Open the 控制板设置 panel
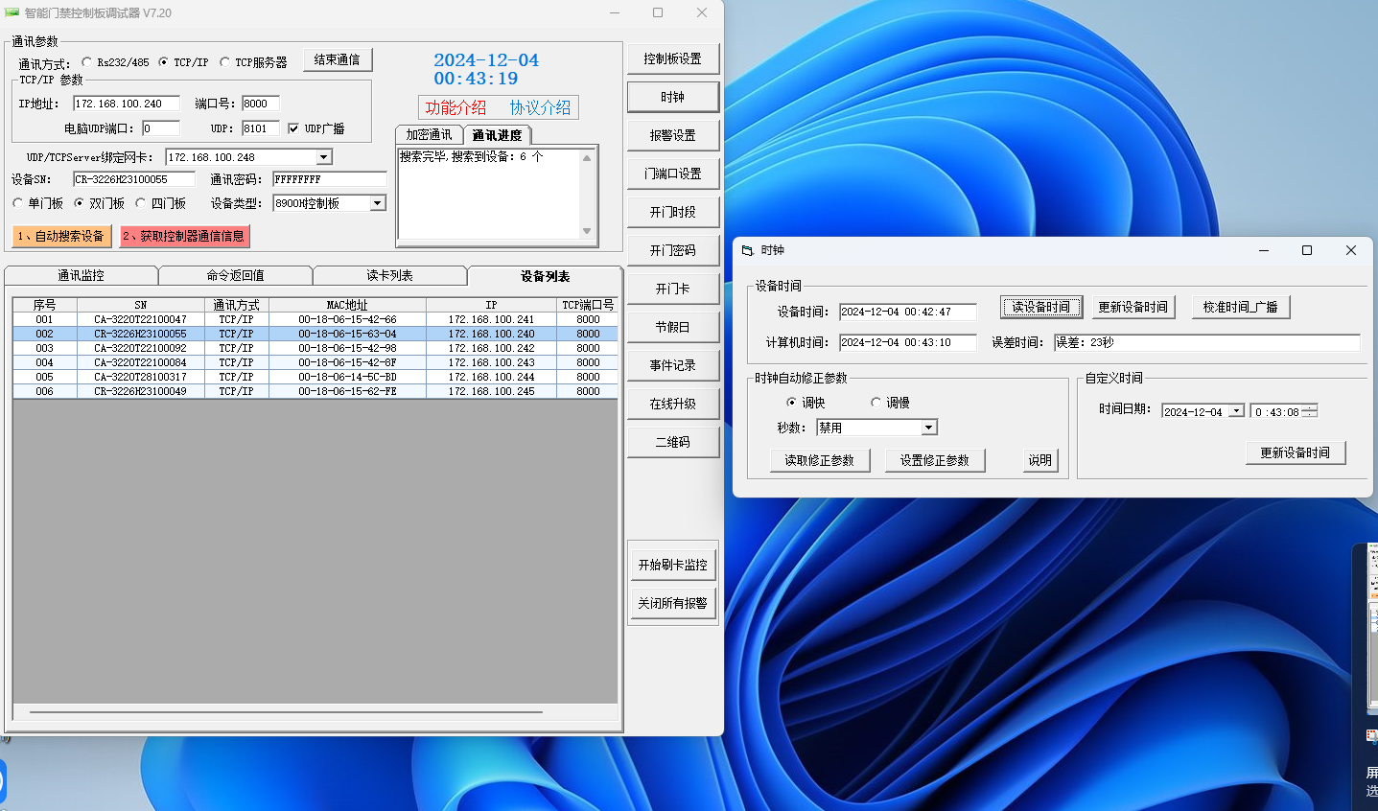This screenshot has height=811, width=1378. 672,58
